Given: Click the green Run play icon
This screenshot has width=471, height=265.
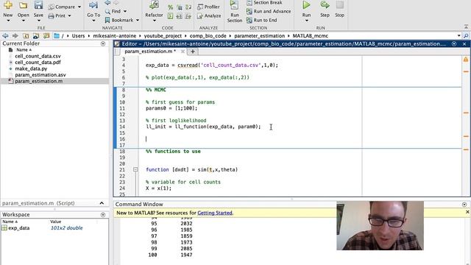Looking at the screenshot, I should coord(306,5).
